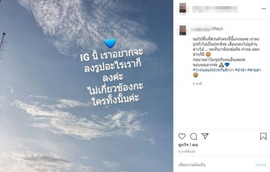Open comments with speech bubble icon
The width and height of the screenshot is (270, 172).
pyautogui.click(x=193, y=136)
